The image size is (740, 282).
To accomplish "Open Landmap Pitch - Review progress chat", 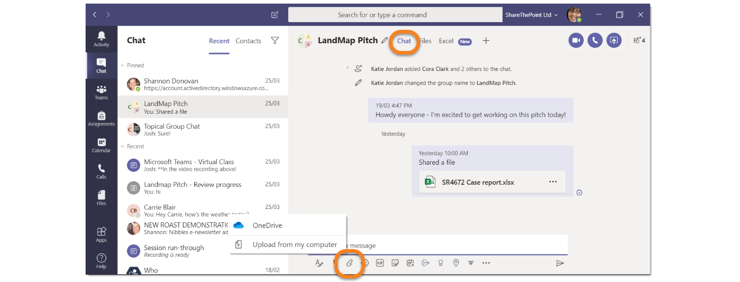I will click(203, 188).
